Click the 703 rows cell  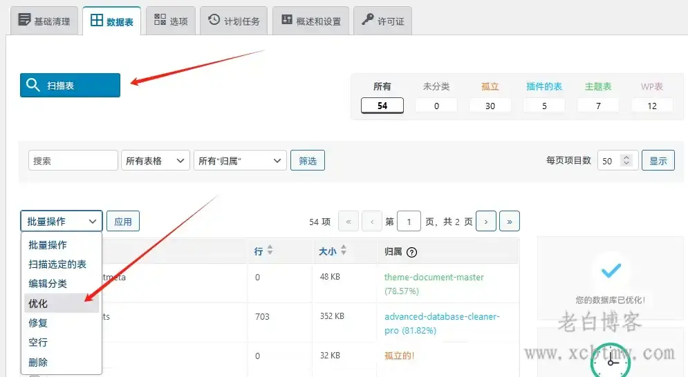pyautogui.click(x=262, y=316)
